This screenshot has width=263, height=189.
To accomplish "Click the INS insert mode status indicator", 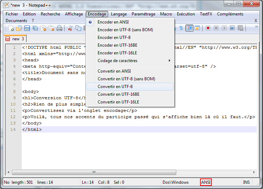I will (x=246, y=182).
